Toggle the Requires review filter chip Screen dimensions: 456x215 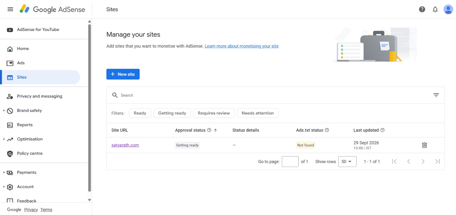click(214, 113)
